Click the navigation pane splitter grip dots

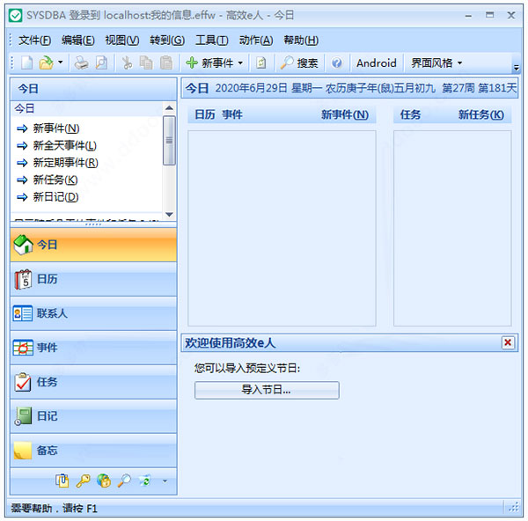tap(93, 224)
